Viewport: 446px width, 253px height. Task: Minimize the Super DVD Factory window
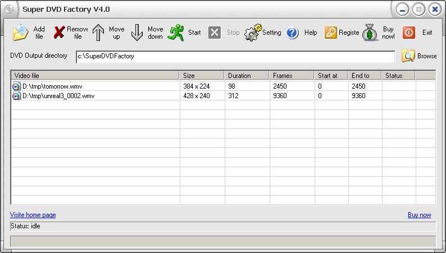402,10
